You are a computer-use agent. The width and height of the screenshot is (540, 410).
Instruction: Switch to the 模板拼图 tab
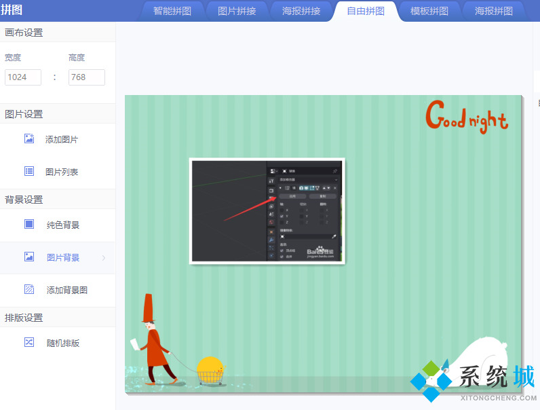(x=429, y=11)
